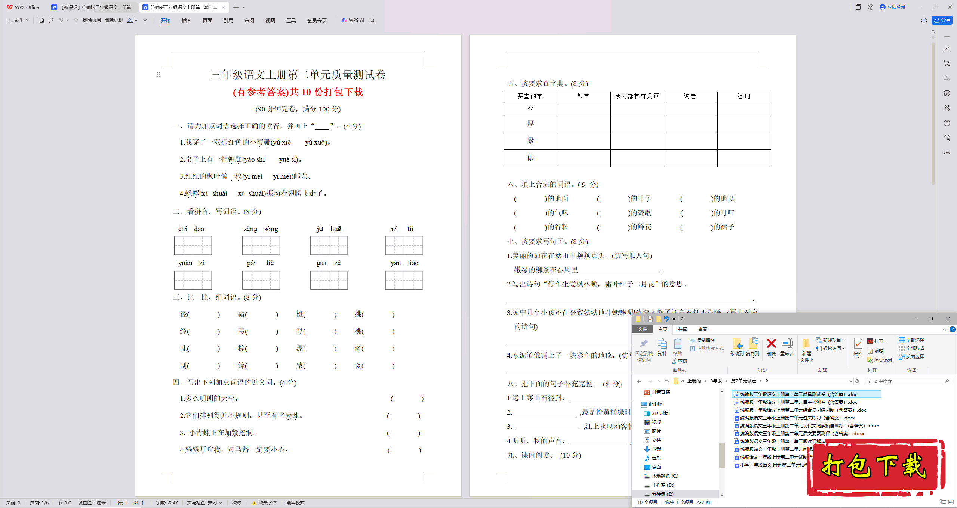Click the print preview icon in WPS toolbar

[51, 20]
